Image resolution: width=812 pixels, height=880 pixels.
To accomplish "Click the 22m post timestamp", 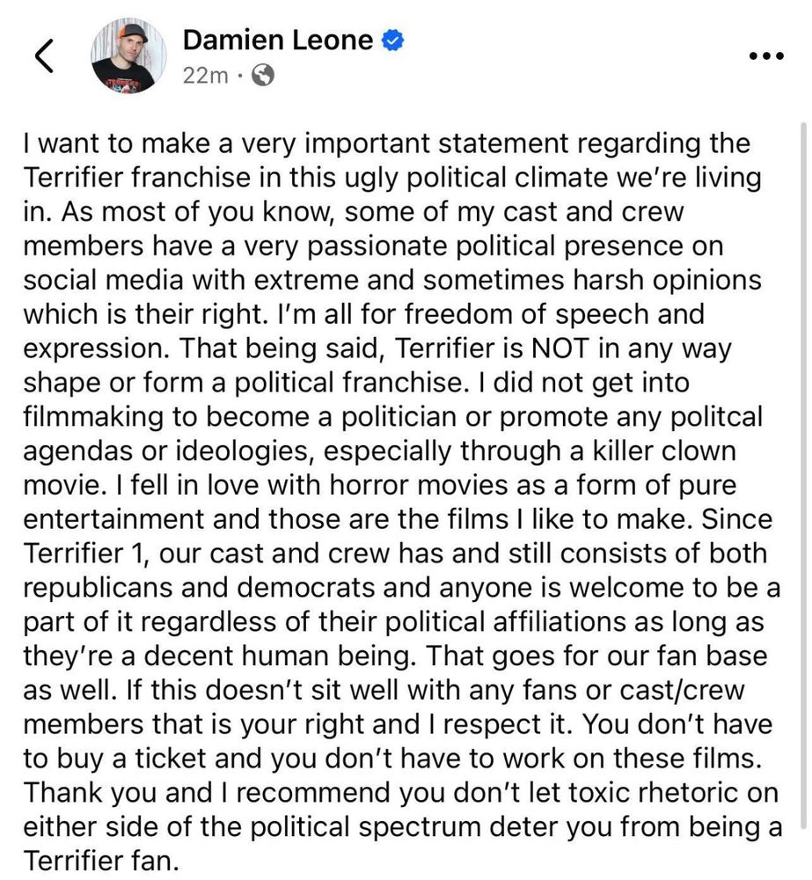I will [205, 76].
